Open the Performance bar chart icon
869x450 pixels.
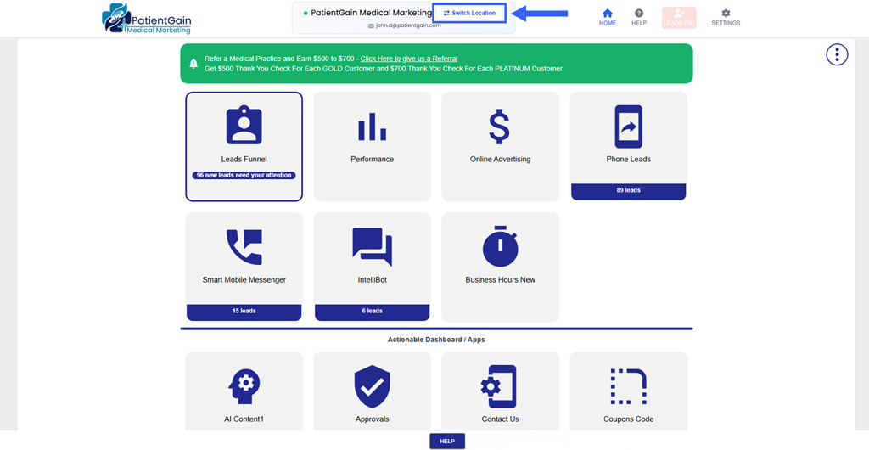(372, 127)
